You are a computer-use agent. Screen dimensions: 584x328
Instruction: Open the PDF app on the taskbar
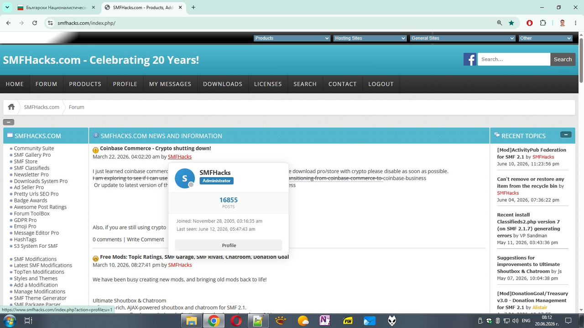point(348,321)
